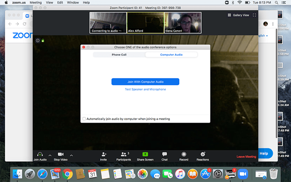Open System Preferences from the Dock
Image resolution: width=291 pixels, height=182 pixels.
(218, 174)
